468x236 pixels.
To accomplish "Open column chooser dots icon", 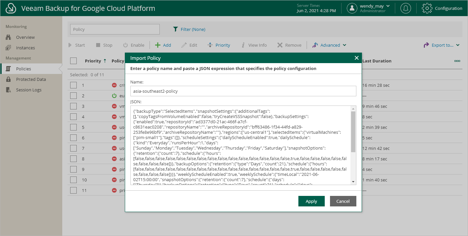I will (457, 61).
